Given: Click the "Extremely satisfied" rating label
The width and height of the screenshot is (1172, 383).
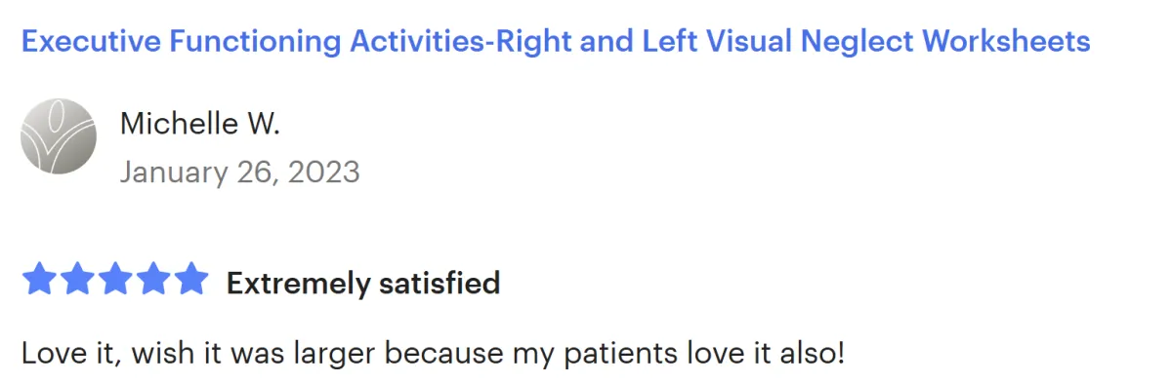Looking at the screenshot, I should point(363,284).
